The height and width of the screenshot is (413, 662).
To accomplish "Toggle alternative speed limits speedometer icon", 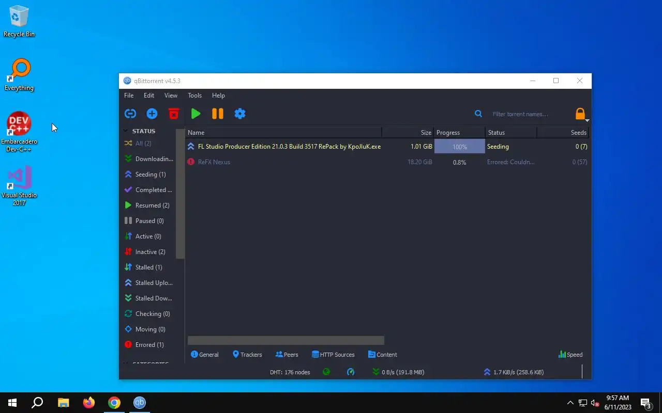I will coord(351,372).
